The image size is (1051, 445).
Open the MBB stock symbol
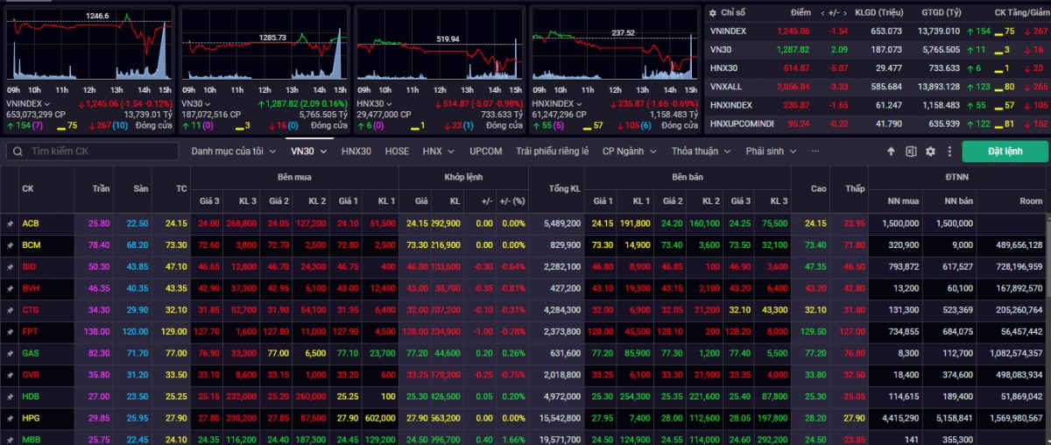point(31,439)
